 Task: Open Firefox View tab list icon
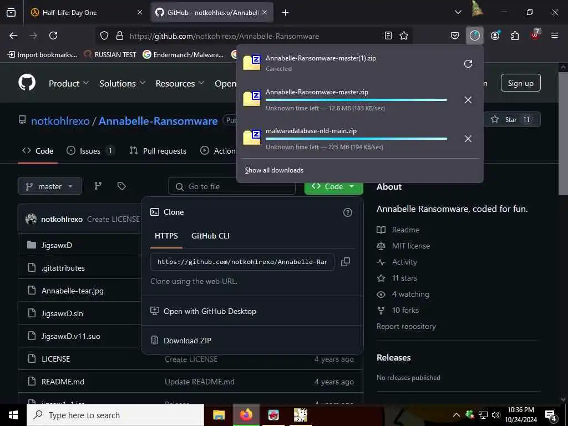click(x=11, y=12)
